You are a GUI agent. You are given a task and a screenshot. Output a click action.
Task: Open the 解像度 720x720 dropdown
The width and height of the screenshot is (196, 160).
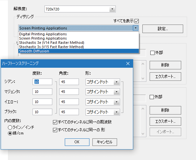pyautogui.click(x=112, y=9)
